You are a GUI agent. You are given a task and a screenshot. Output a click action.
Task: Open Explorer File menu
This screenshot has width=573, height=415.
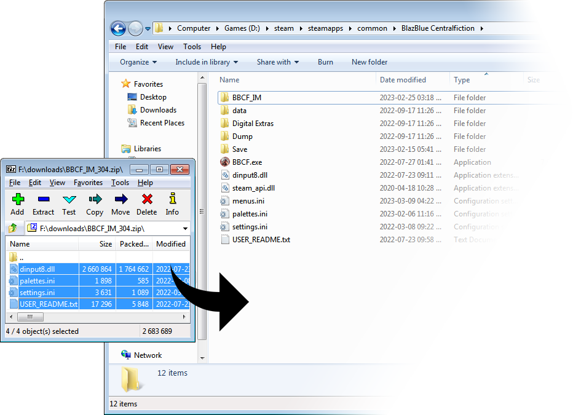(x=121, y=47)
